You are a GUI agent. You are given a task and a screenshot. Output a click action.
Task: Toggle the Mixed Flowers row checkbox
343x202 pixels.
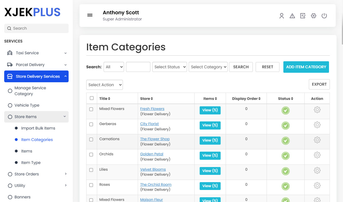coord(91,109)
